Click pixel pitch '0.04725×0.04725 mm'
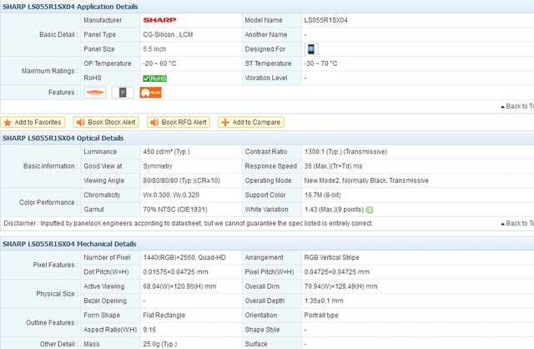 337,272
